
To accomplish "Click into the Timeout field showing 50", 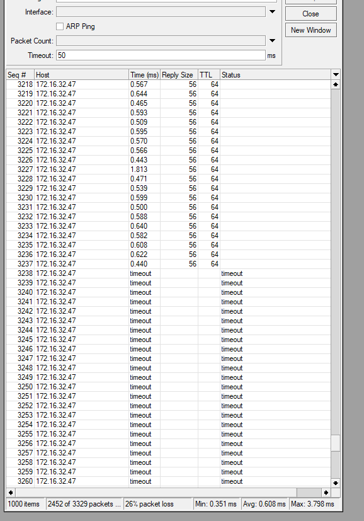I will pos(161,55).
